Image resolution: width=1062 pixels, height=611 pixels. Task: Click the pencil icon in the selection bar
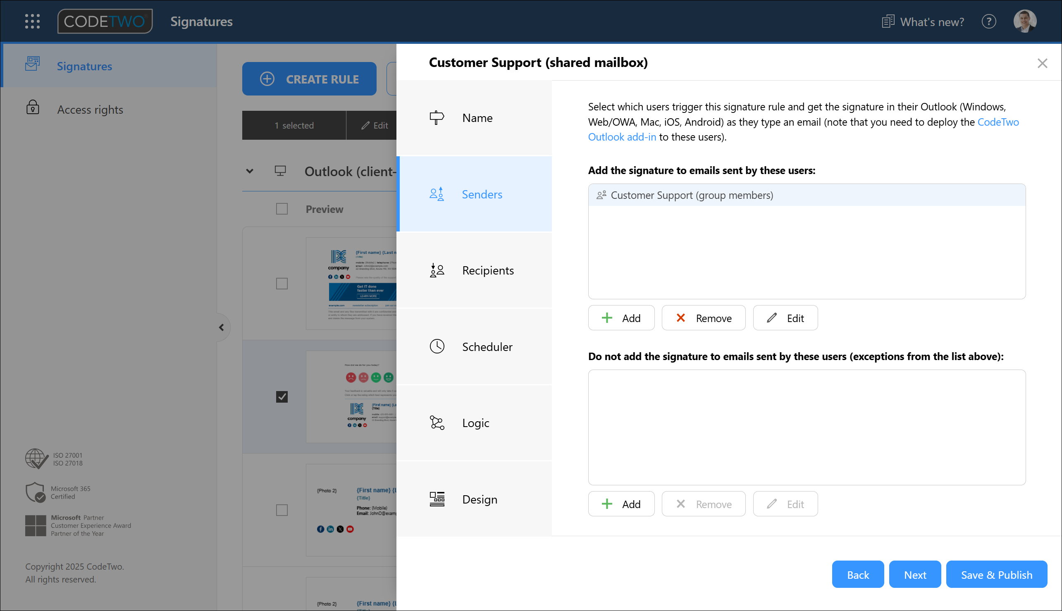pyautogui.click(x=365, y=126)
